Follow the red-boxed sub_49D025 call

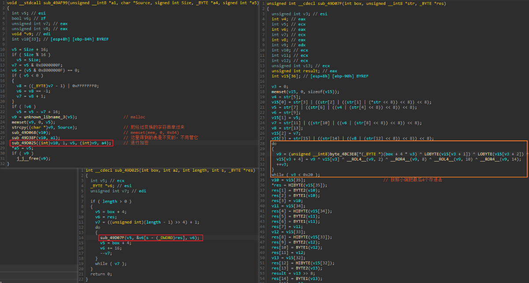(25, 143)
